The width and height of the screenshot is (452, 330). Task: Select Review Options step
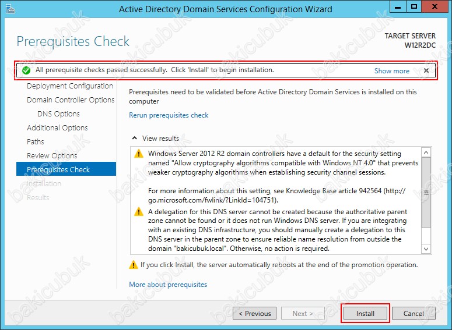(x=52, y=155)
